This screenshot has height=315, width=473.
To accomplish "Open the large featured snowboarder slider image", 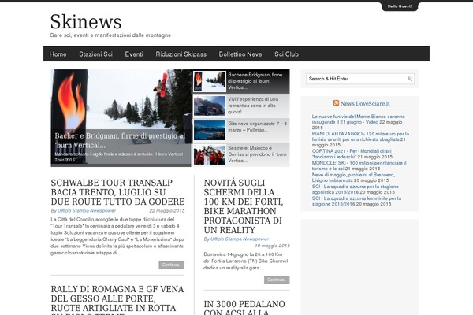I will [x=121, y=118].
